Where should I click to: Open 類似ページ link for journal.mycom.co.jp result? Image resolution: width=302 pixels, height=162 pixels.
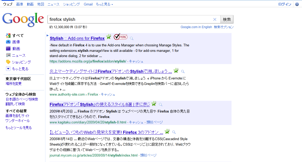148,155
